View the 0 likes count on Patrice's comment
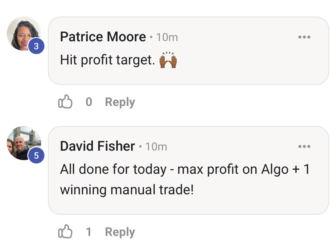The height and width of the screenshot is (251, 336). (89, 102)
